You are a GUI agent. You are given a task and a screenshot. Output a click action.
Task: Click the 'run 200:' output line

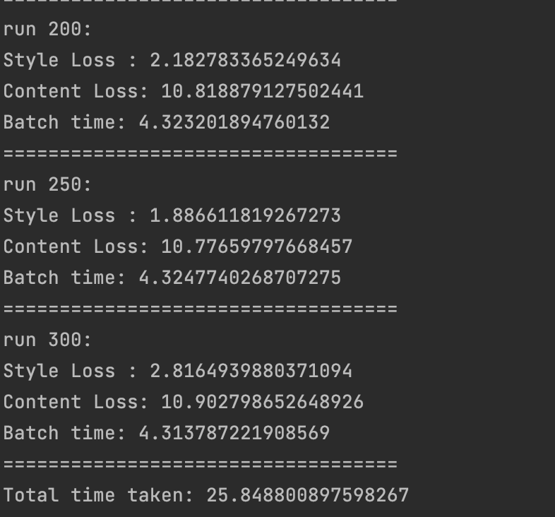[x=47, y=29]
